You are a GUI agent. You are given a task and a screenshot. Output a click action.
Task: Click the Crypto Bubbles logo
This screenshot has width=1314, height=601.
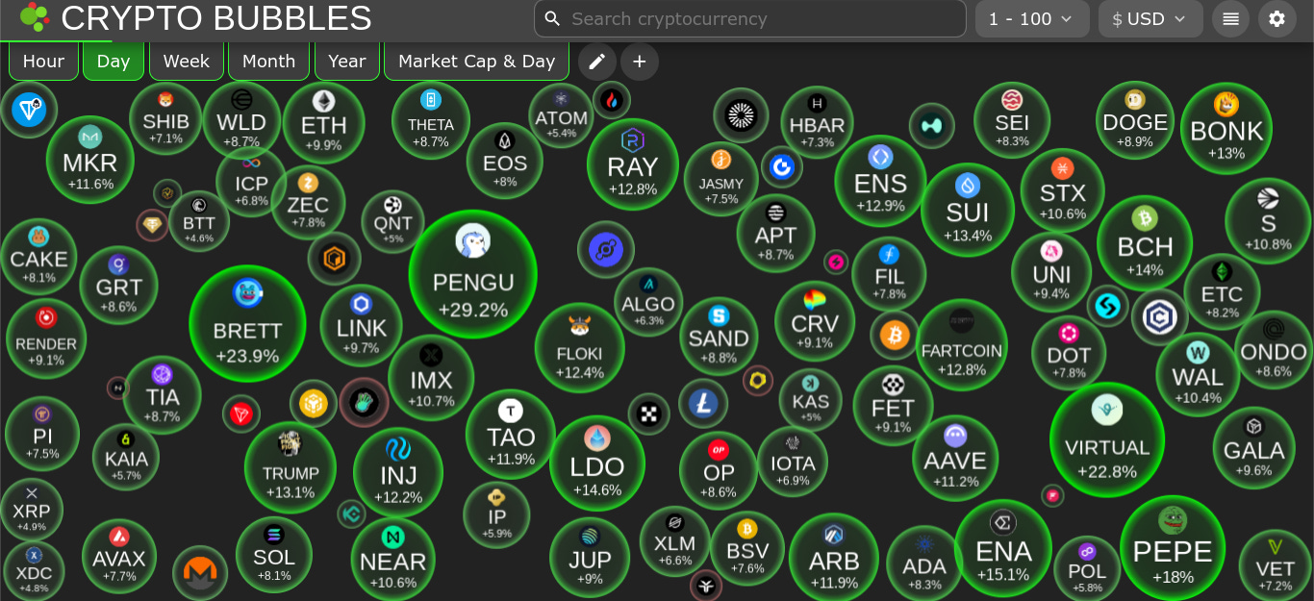[35, 17]
